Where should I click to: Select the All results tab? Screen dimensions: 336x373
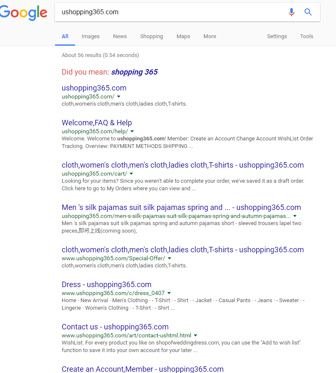[x=65, y=36]
